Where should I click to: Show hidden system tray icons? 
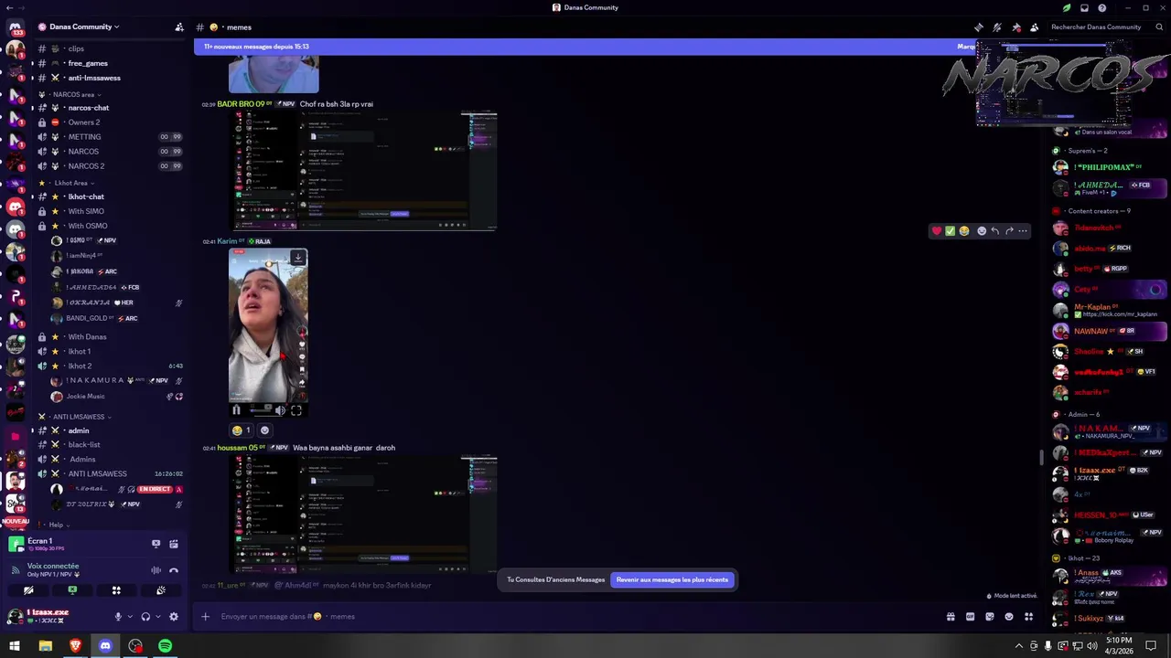pyautogui.click(x=1019, y=646)
